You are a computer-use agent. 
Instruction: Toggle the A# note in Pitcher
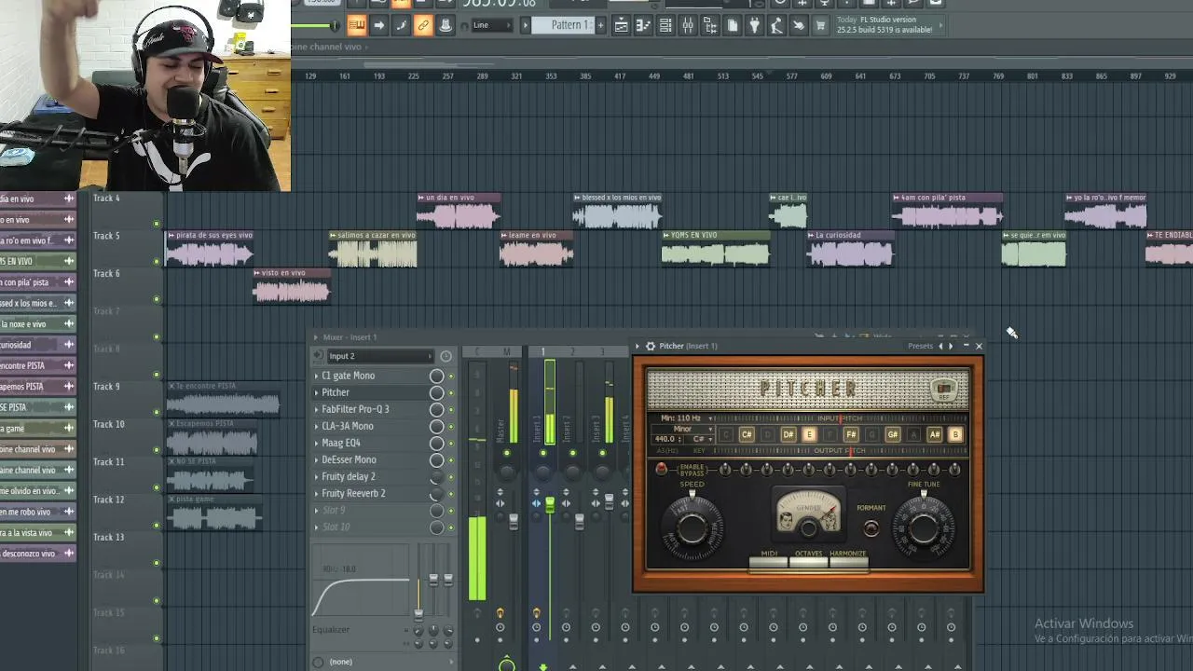tap(934, 435)
